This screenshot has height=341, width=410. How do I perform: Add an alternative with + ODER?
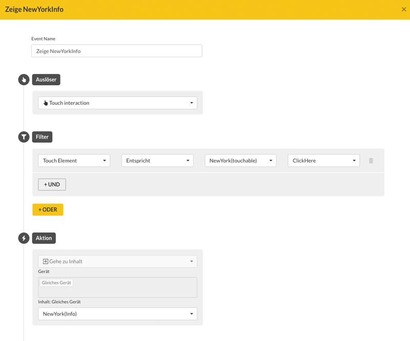point(48,210)
